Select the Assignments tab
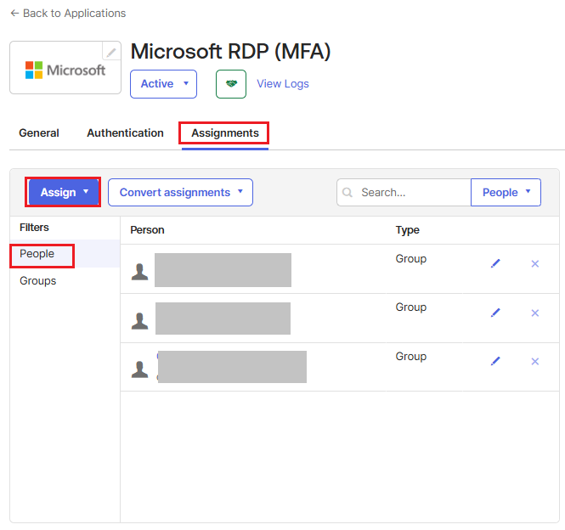 tap(224, 133)
